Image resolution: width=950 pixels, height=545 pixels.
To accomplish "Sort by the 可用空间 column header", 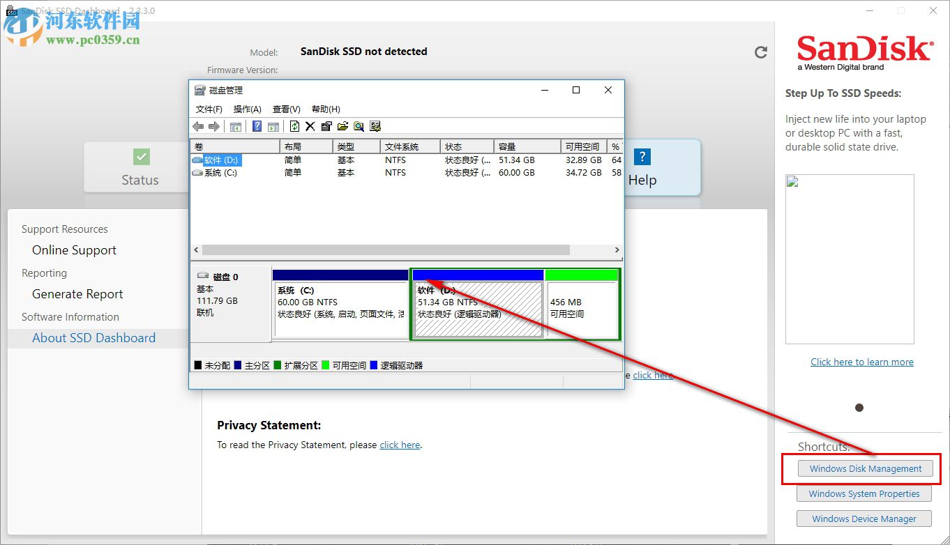I will 585,146.
